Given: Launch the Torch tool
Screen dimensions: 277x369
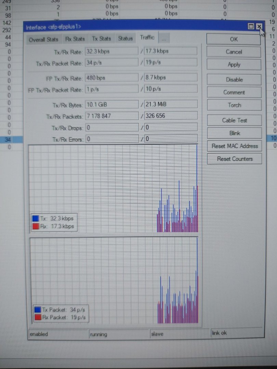Looking at the screenshot, I should coord(234,105).
